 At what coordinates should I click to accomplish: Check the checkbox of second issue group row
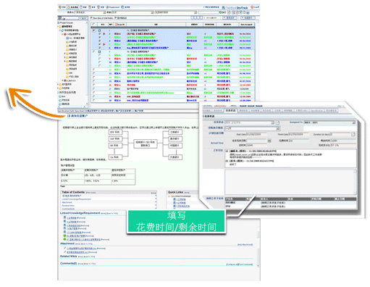click(93, 52)
